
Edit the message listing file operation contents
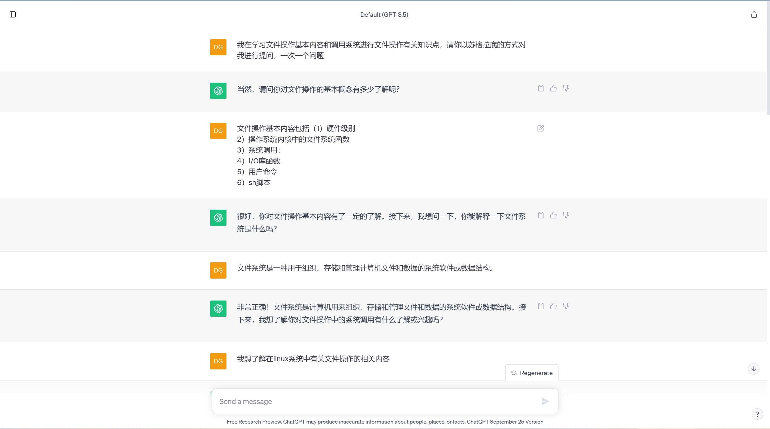[x=541, y=128]
